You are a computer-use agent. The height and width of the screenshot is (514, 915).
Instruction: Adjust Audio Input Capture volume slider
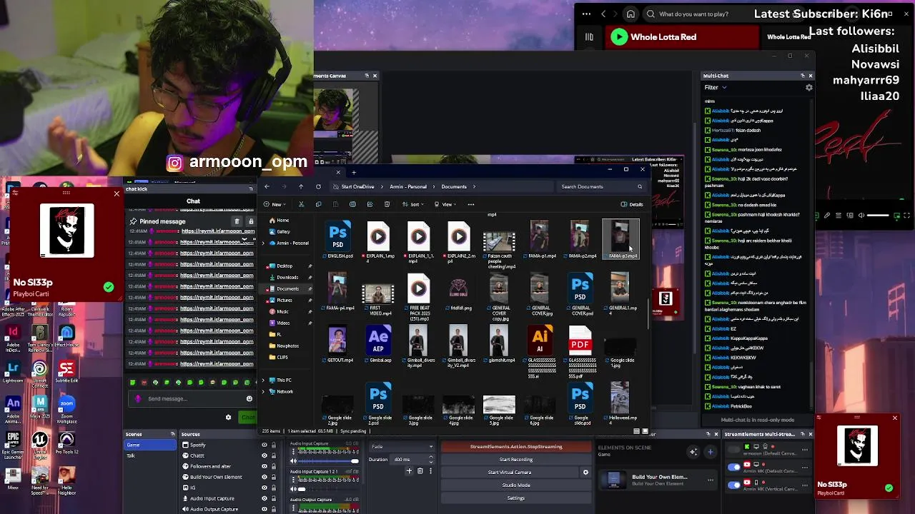(x=328, y=461)
